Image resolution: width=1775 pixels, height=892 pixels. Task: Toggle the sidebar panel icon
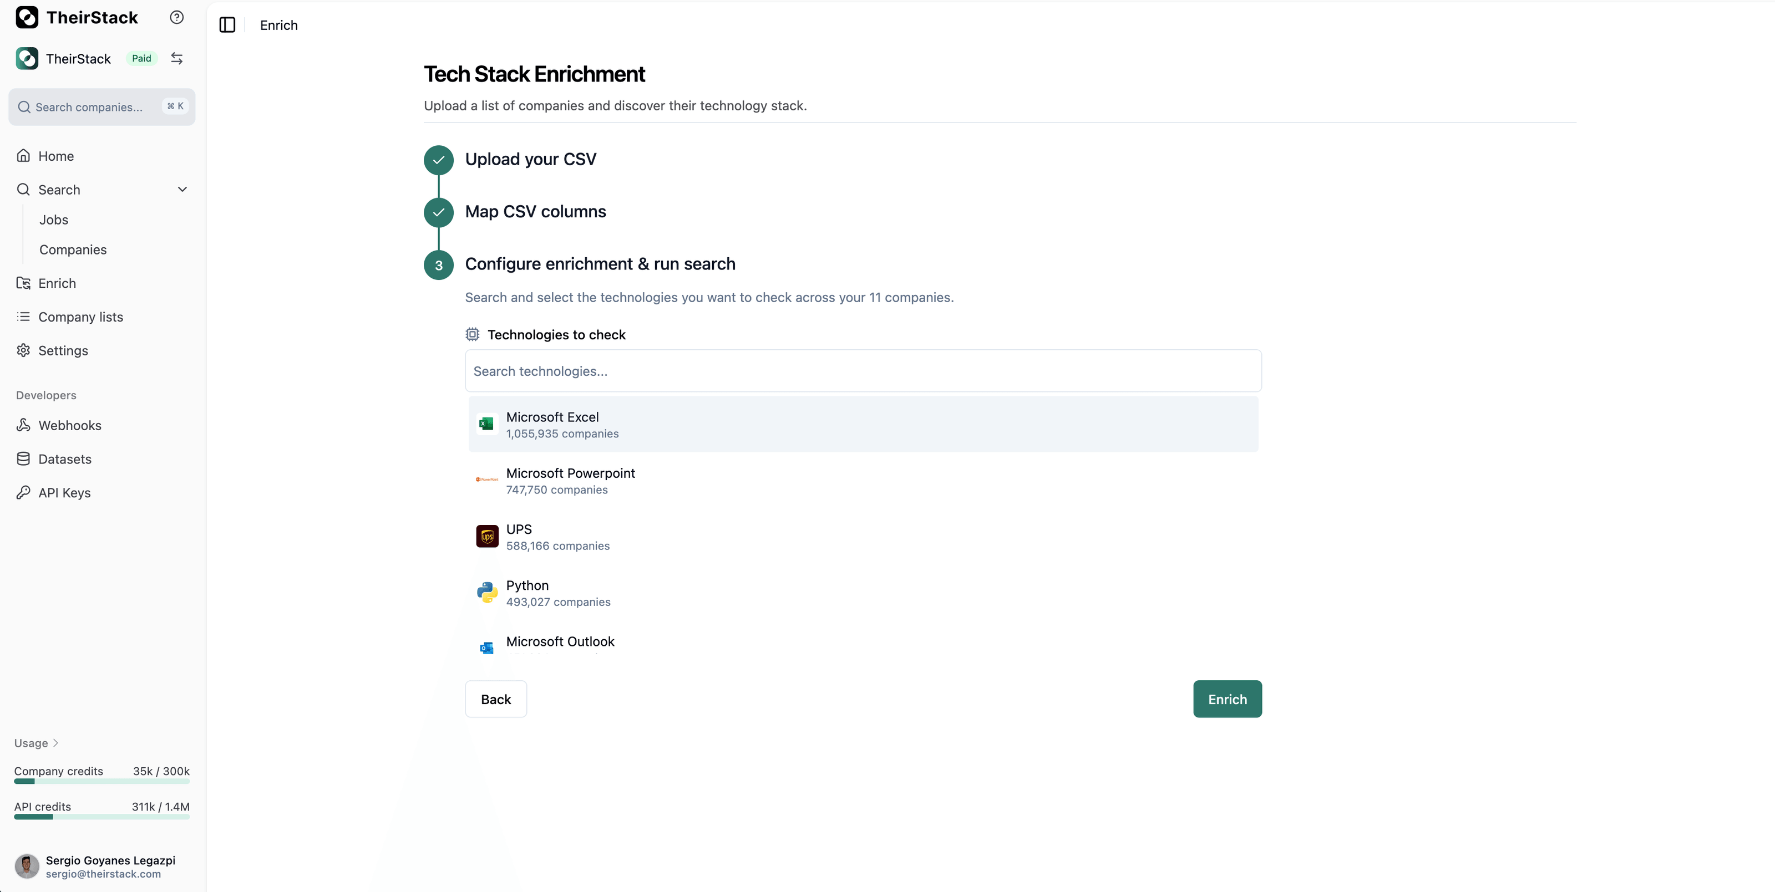(x=227, y=25)
